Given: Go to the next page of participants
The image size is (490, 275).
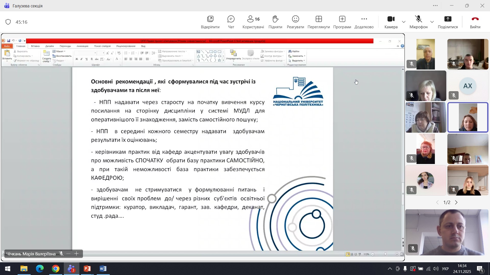Looking at the screenshot, I should click(x=457, y=203).
